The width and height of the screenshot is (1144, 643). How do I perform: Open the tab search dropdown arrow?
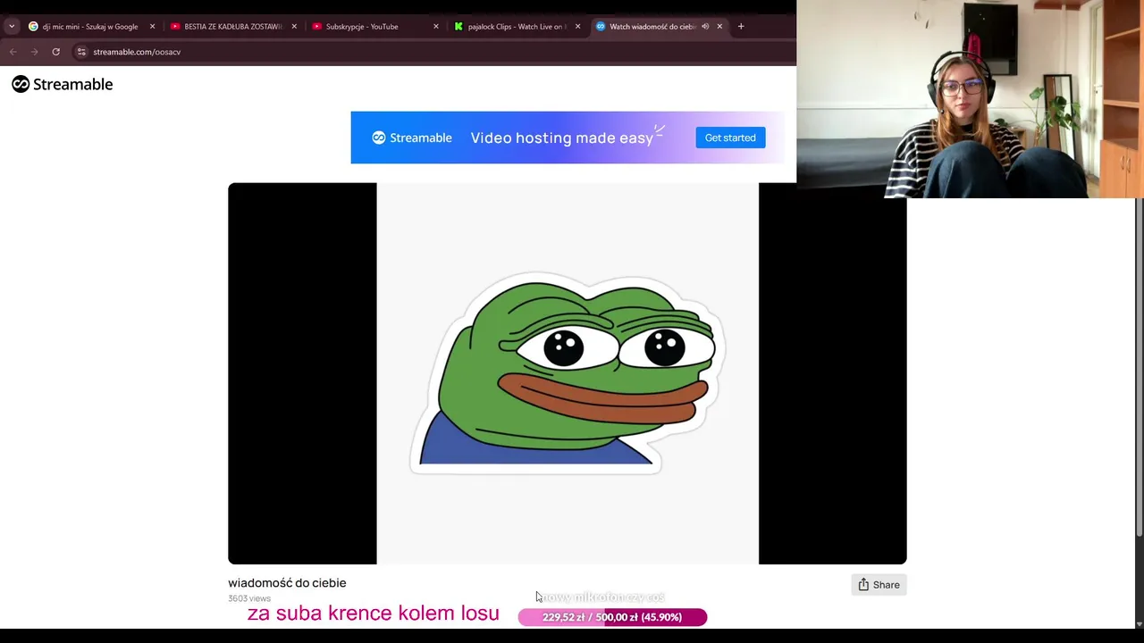coord(12,27)
